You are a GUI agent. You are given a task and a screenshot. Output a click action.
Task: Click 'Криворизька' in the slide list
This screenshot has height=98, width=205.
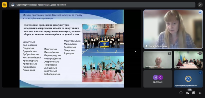(30, 64)
